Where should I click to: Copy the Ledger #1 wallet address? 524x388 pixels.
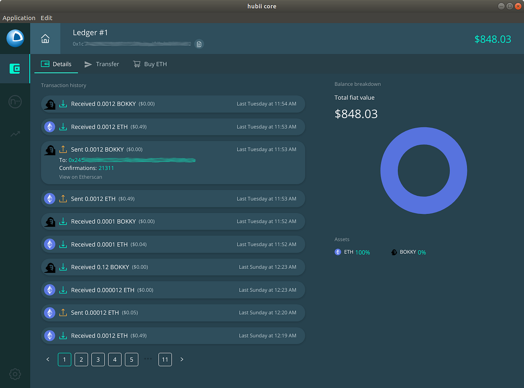pyautogui.click(x=199, y=44)
